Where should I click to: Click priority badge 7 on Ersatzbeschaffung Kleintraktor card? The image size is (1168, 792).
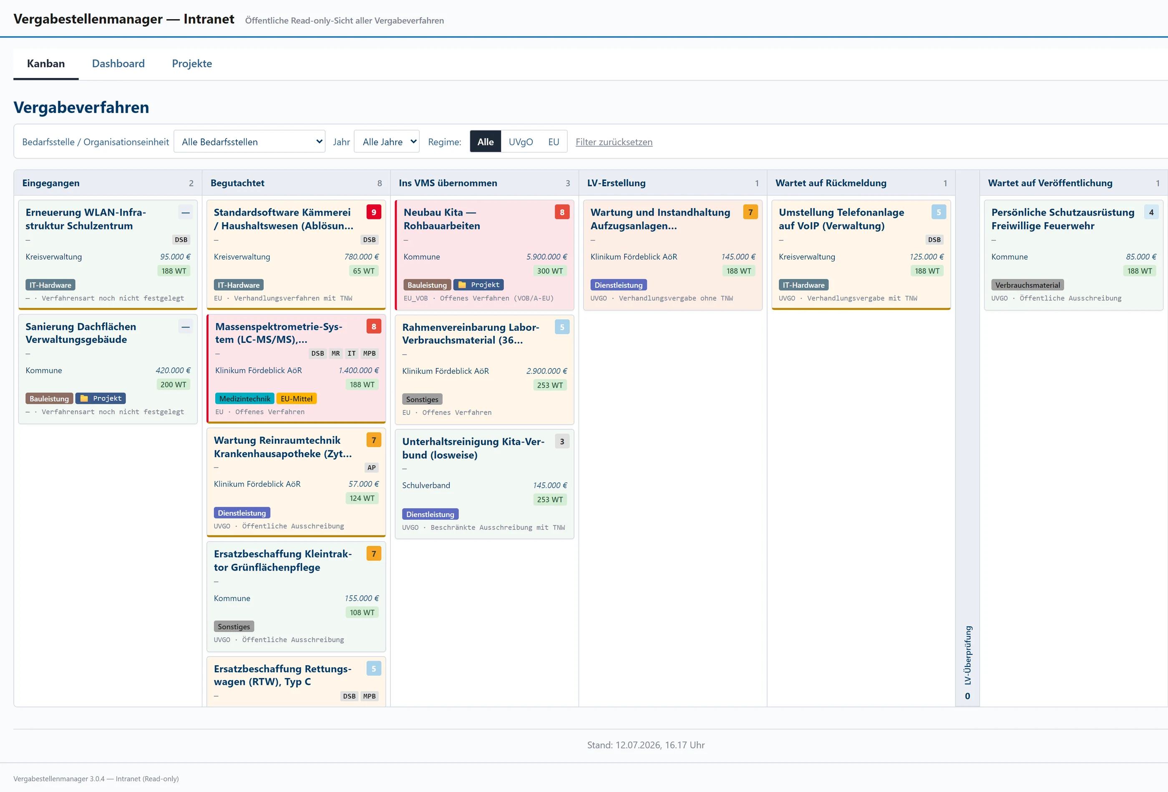click(x=373, y=554)
